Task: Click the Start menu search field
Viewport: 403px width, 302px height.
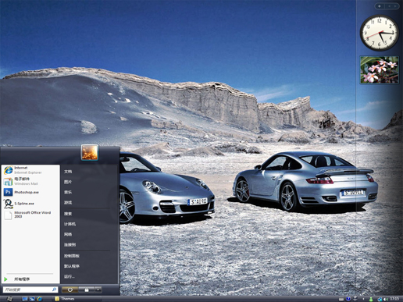Action: (30, 290)
